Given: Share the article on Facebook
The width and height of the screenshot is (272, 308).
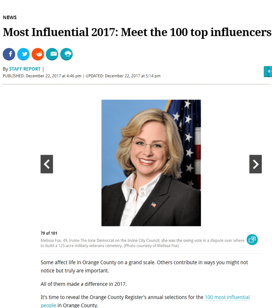Looking at the screenshot, I should [x=9, y=54].
